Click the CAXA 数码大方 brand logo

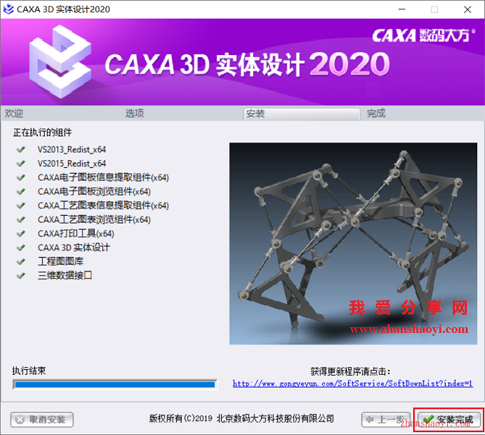point(424,35)
